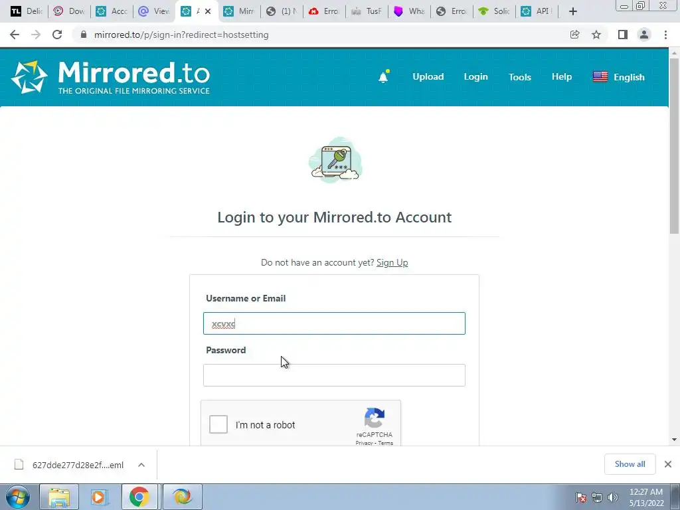Click Show all downloads button

(x=630, y=464)
